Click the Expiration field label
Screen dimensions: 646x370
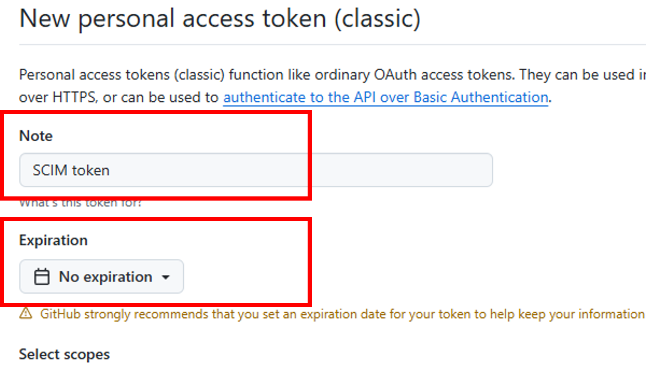pyautogui.click(x=54, y=240)
